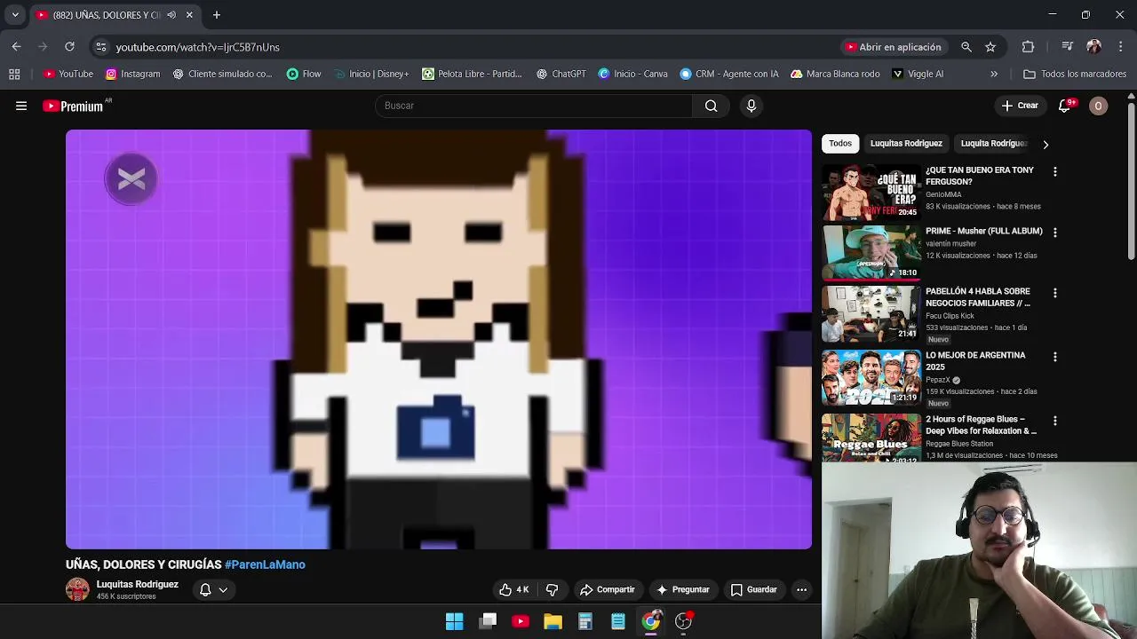
Task: Show more hidden bookmarks chevron
Action: tap(994, 74)
